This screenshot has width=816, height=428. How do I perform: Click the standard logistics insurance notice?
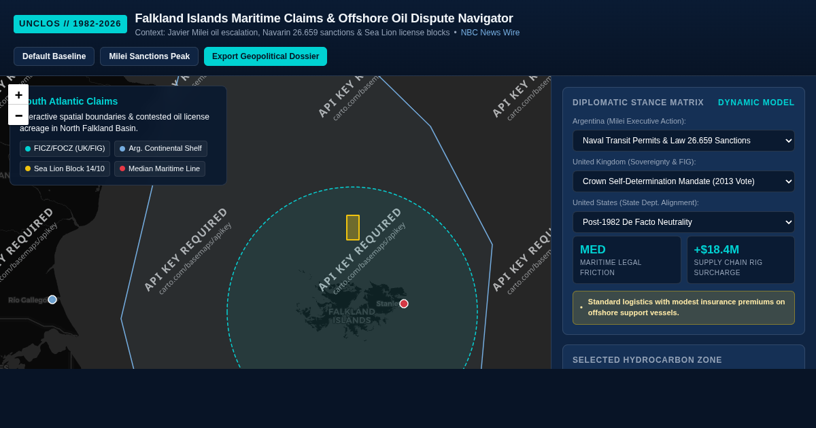click(683, 308)
